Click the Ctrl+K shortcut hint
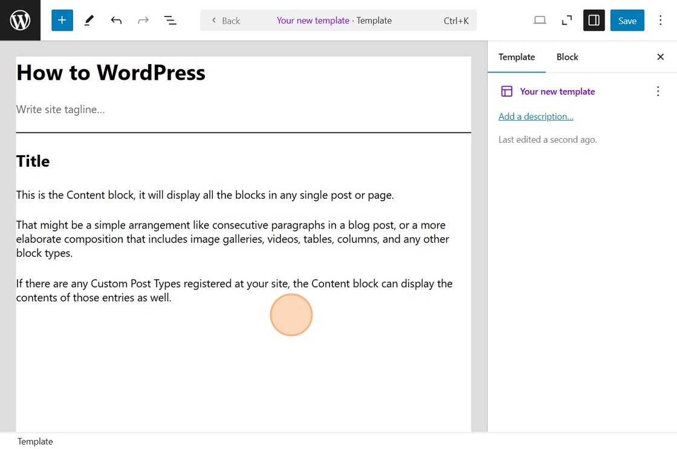The image size is (677, 449). pyautogui.click(x=456, y=21)
